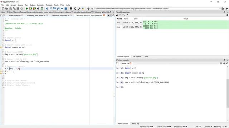This screenshot has width=229, height=128.
Task: Start debugging the file
Action: [47, 9]
